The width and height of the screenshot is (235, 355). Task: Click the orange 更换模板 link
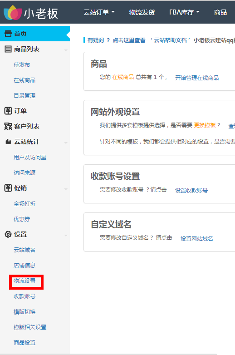205,125
